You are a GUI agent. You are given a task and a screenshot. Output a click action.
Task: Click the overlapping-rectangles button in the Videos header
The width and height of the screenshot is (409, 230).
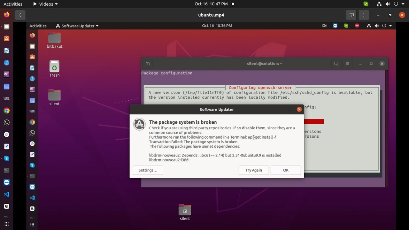pyautogui.click(x=351, y=15)
